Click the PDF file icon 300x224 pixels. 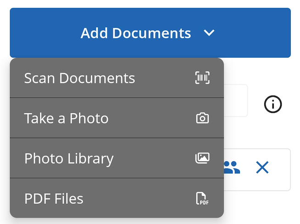point(202,198)
